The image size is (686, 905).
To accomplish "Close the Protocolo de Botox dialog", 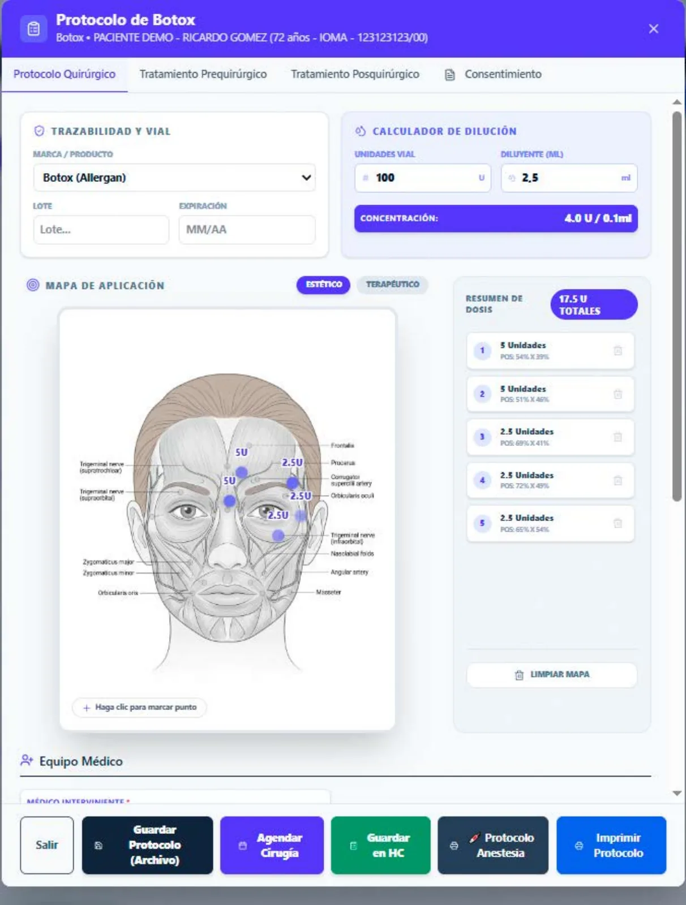I will (653, 29).
